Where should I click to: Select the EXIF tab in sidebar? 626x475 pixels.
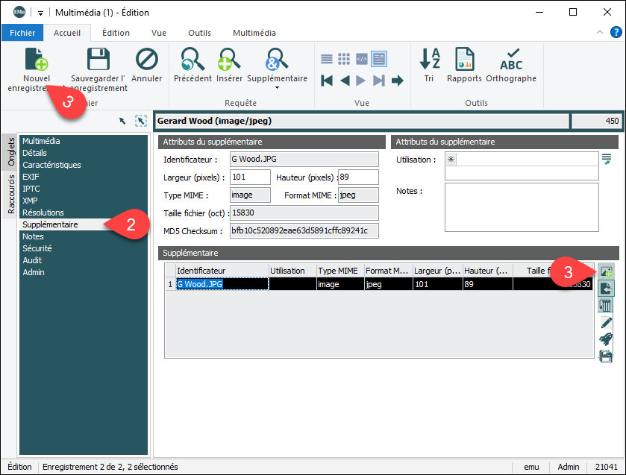(x=32, y=177)
